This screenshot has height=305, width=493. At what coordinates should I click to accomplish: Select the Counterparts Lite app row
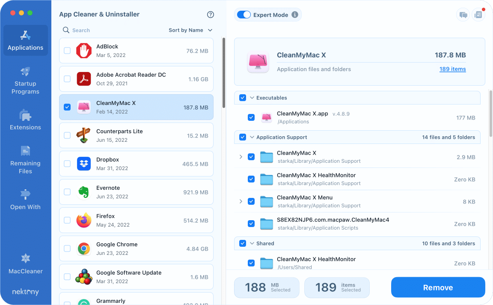click(136, 135)
